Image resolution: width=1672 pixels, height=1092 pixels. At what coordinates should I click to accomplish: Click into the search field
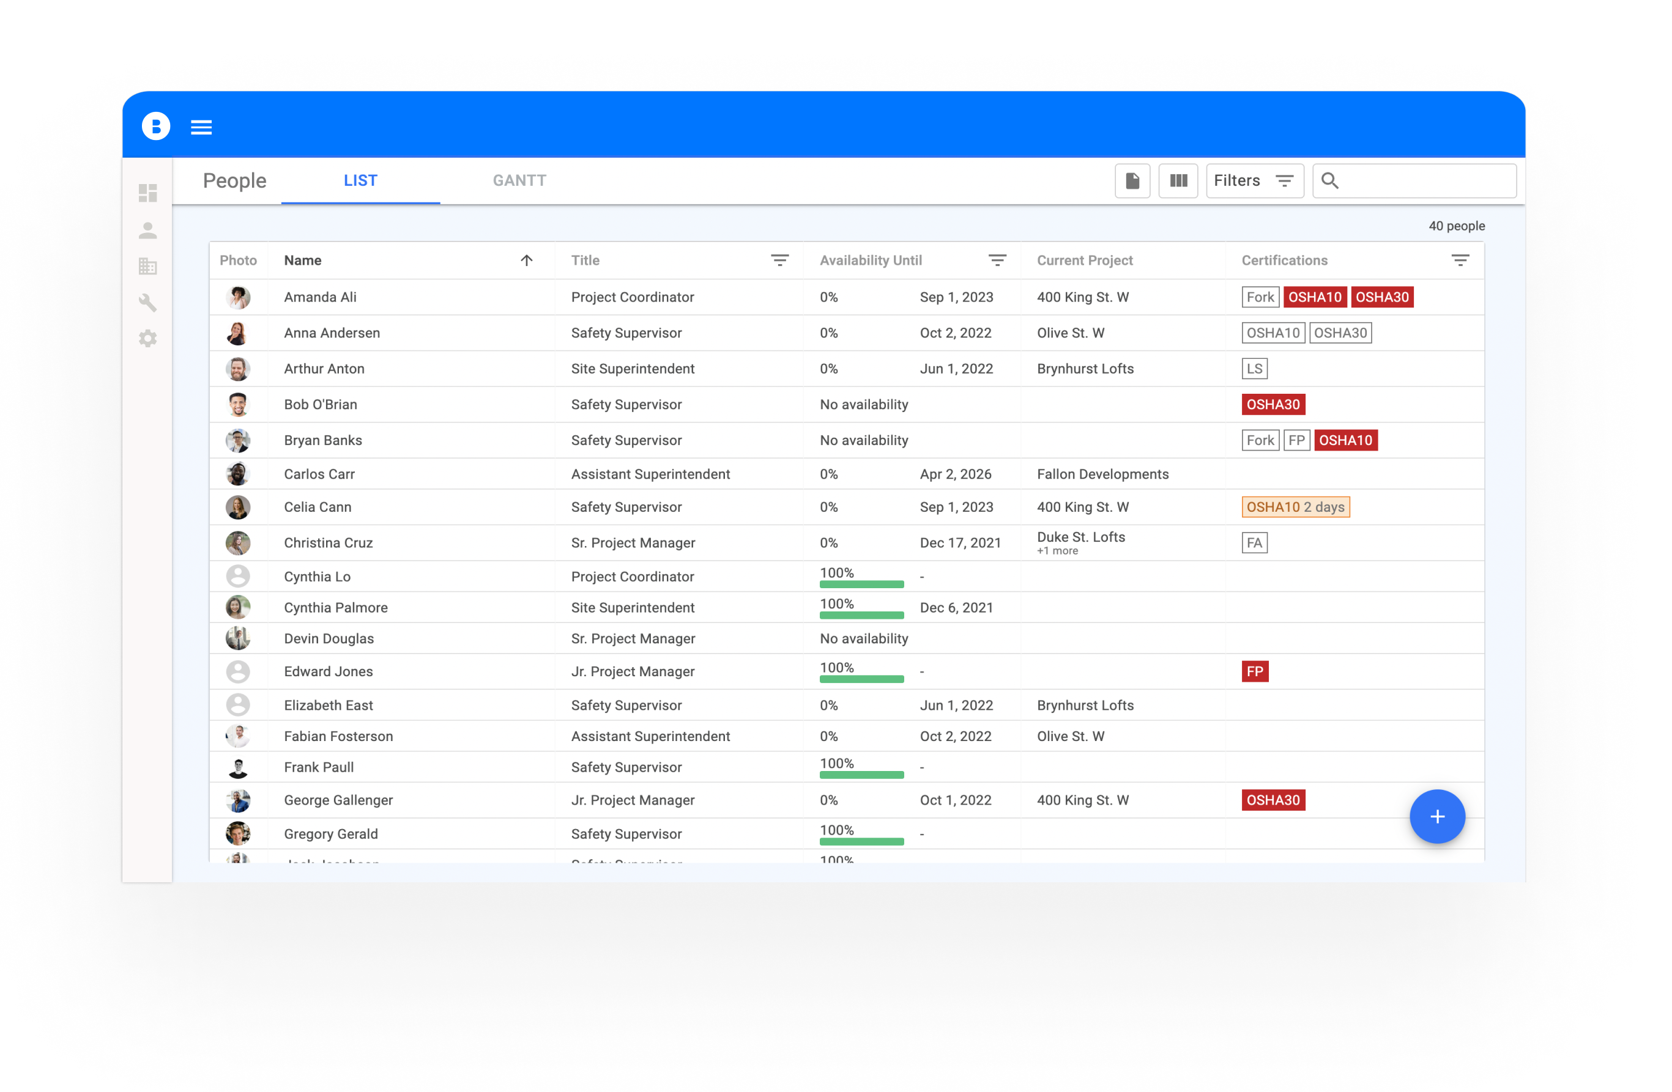click(1426, 181)
